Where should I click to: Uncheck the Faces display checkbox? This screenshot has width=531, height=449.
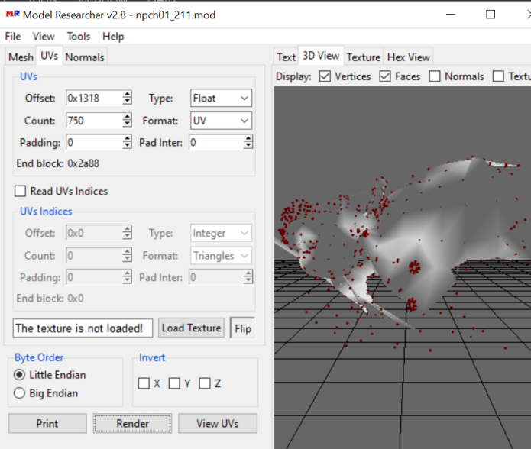(x=385, y=76)
